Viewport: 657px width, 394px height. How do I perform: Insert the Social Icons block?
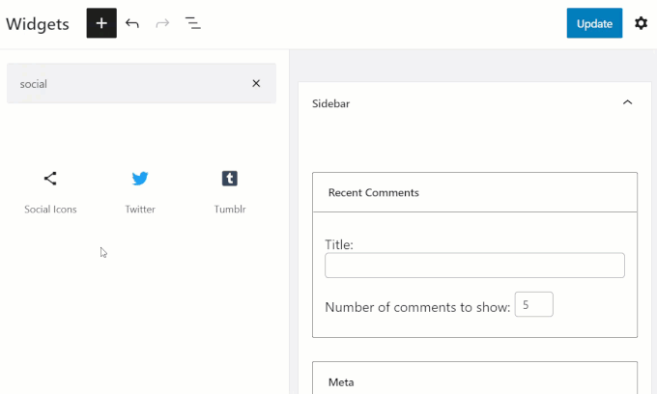click(50, 192)
